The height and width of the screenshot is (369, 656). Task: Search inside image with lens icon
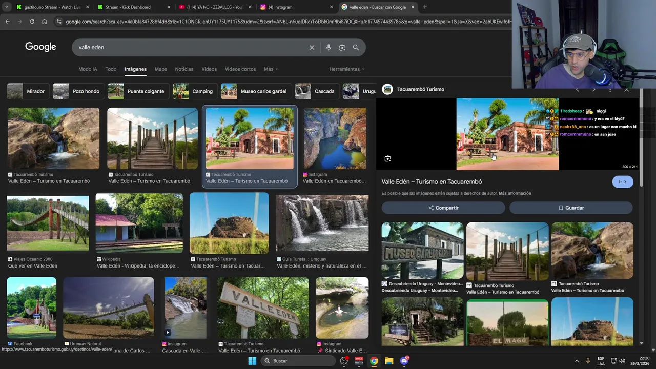(x=388, y=159)
